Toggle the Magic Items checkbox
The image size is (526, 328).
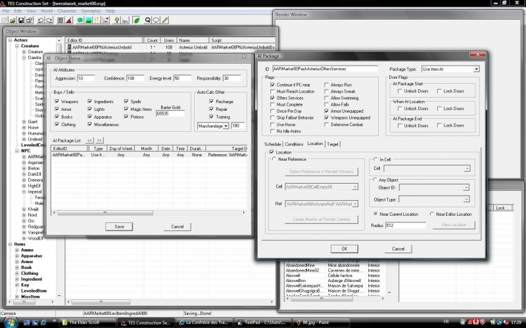(x=126, y=109)
